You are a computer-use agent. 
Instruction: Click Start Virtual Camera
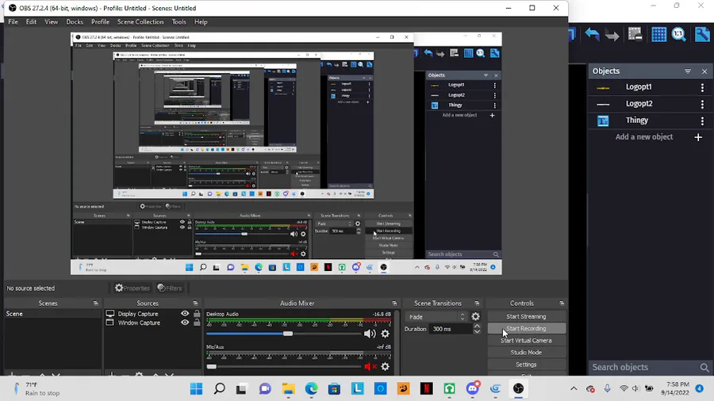(x=526, y=341)
